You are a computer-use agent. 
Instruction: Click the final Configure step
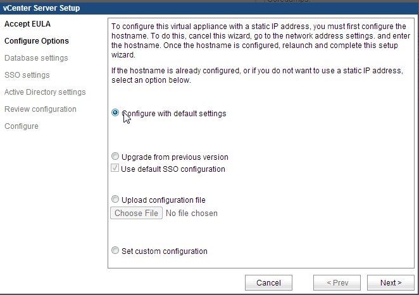[x=22, y=126]
